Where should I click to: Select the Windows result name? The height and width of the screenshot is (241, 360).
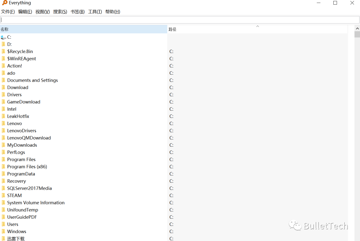(17, 231)
